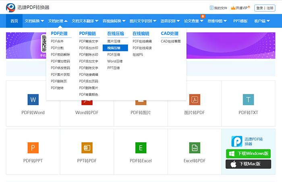
Task: Click CAD处理 column heading
Action: pyautogui.click(x=170, y=33)
